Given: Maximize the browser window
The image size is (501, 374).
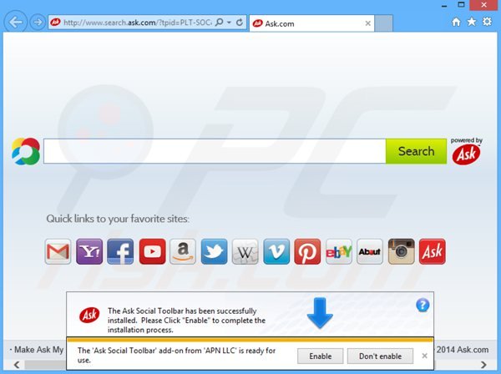Looking at the screenshot, I should pos(461,5).
